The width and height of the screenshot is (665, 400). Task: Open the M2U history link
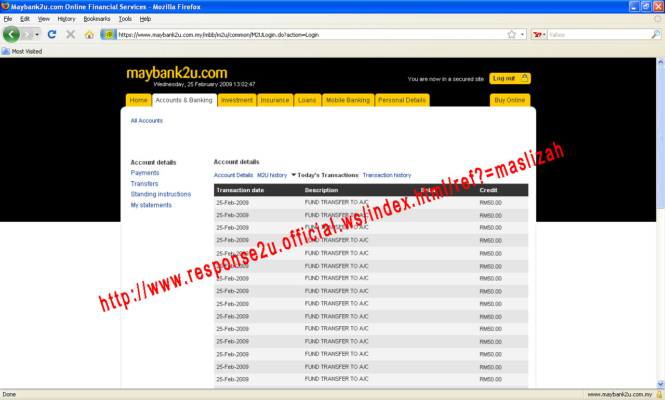pyautogui.click(x=272, y=175)
